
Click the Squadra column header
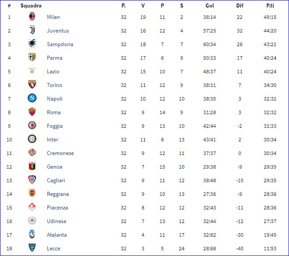click(31, 6)
